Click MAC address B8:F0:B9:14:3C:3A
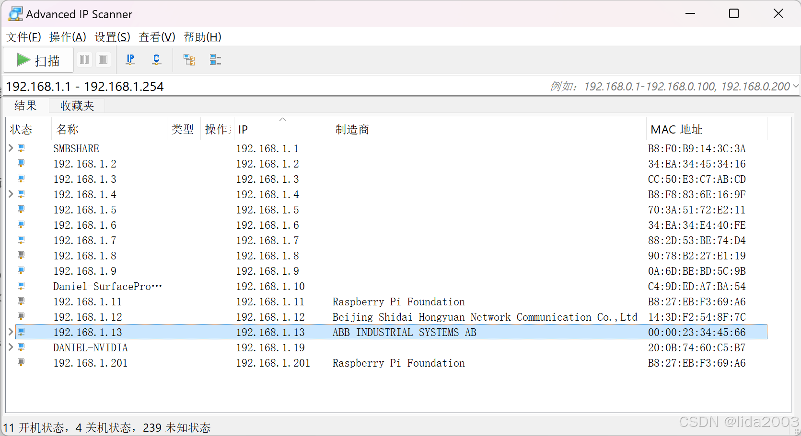801x436 pixels. (x=697, y=148)
